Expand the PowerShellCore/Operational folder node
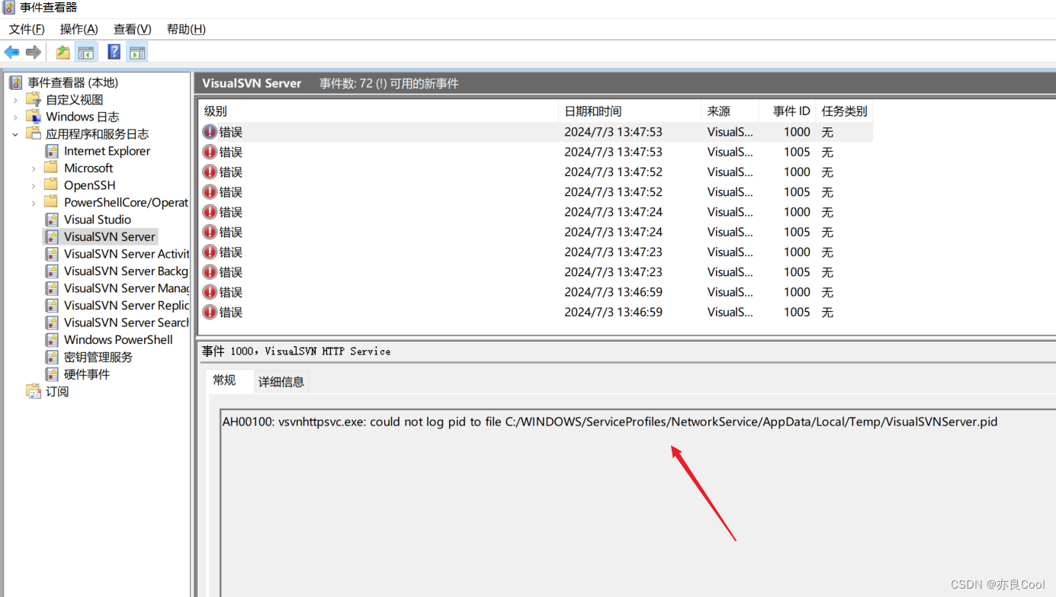This screenshot has height=597, width=1056. pyautogui.click(x=34, y=203)
